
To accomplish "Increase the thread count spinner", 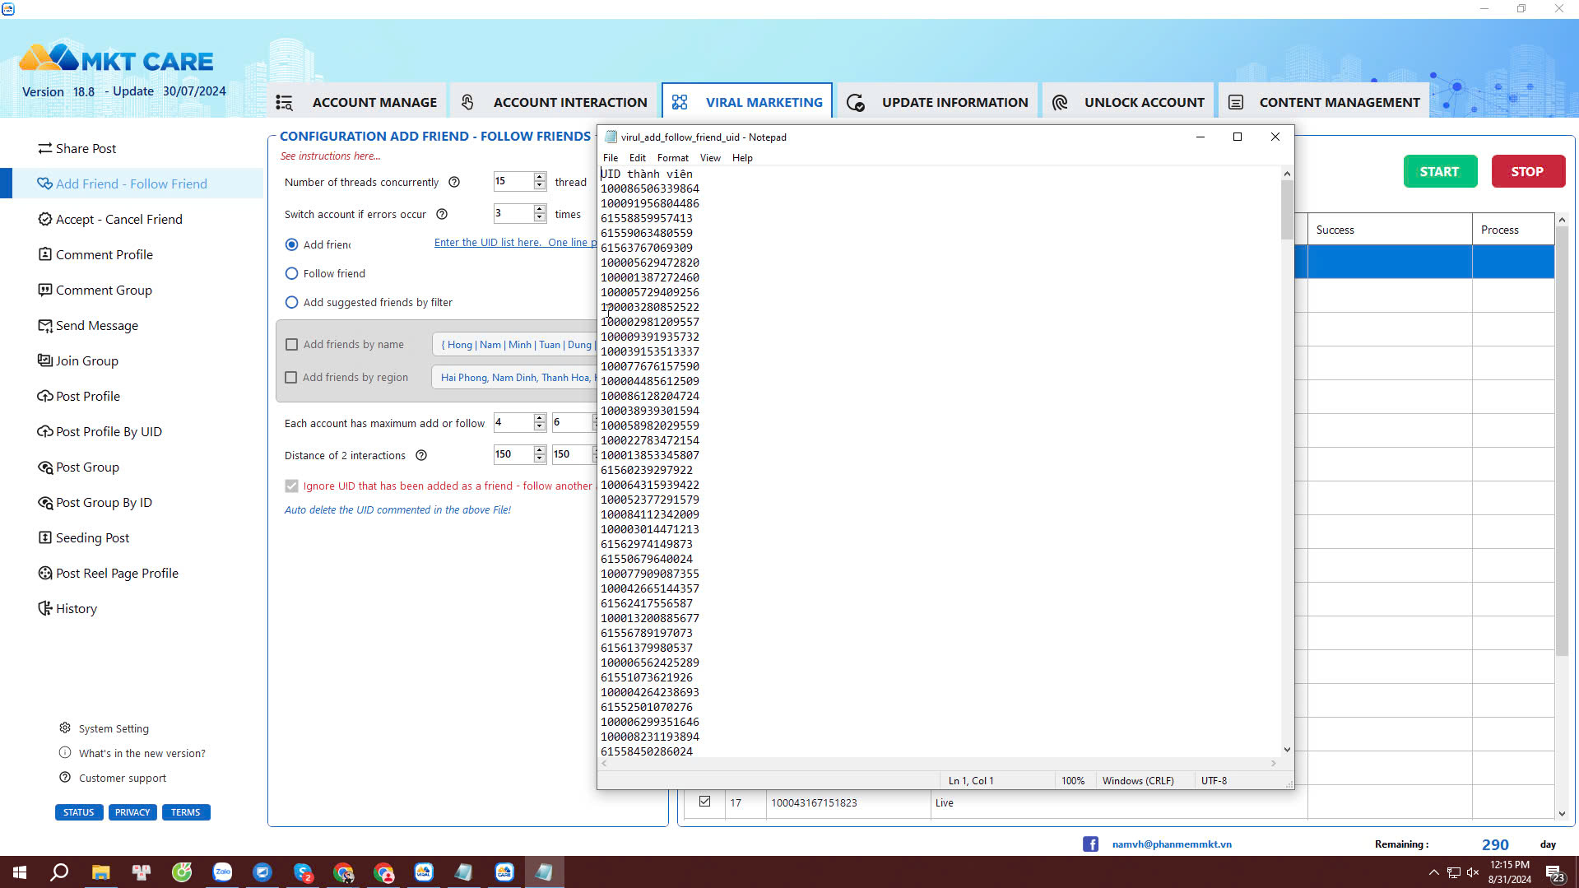I will tap(540, 177).
